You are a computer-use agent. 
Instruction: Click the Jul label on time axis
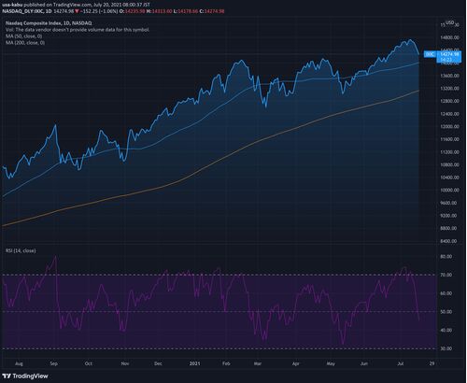pyautogui.click(x=401, y=363)
